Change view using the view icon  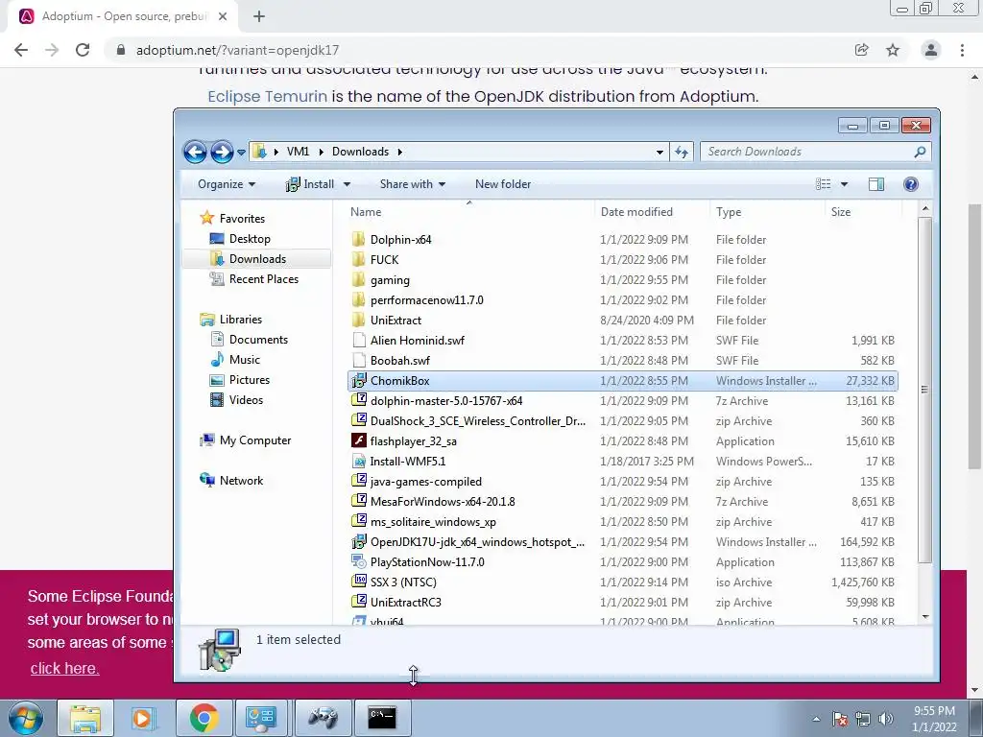pos(823,184)
